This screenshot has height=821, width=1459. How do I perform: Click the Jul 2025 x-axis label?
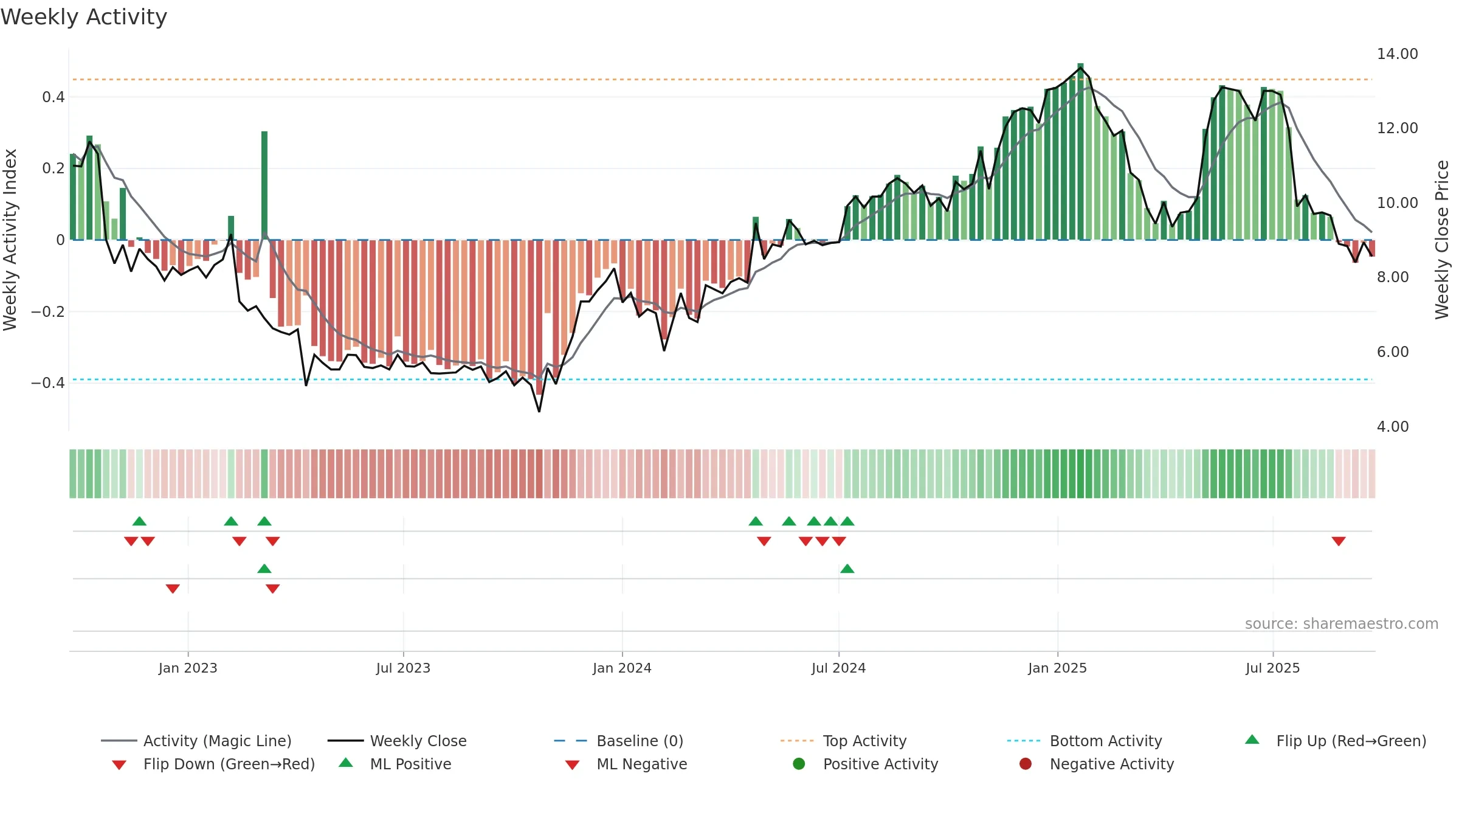(x=1272, y=668)
